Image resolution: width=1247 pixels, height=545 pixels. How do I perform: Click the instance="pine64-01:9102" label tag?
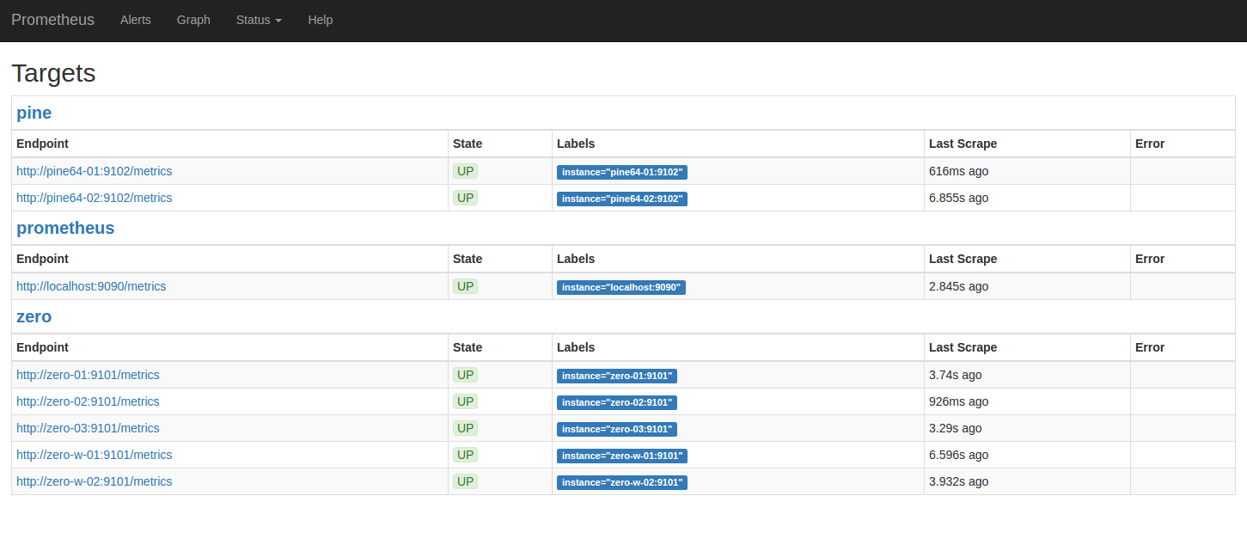622,172
